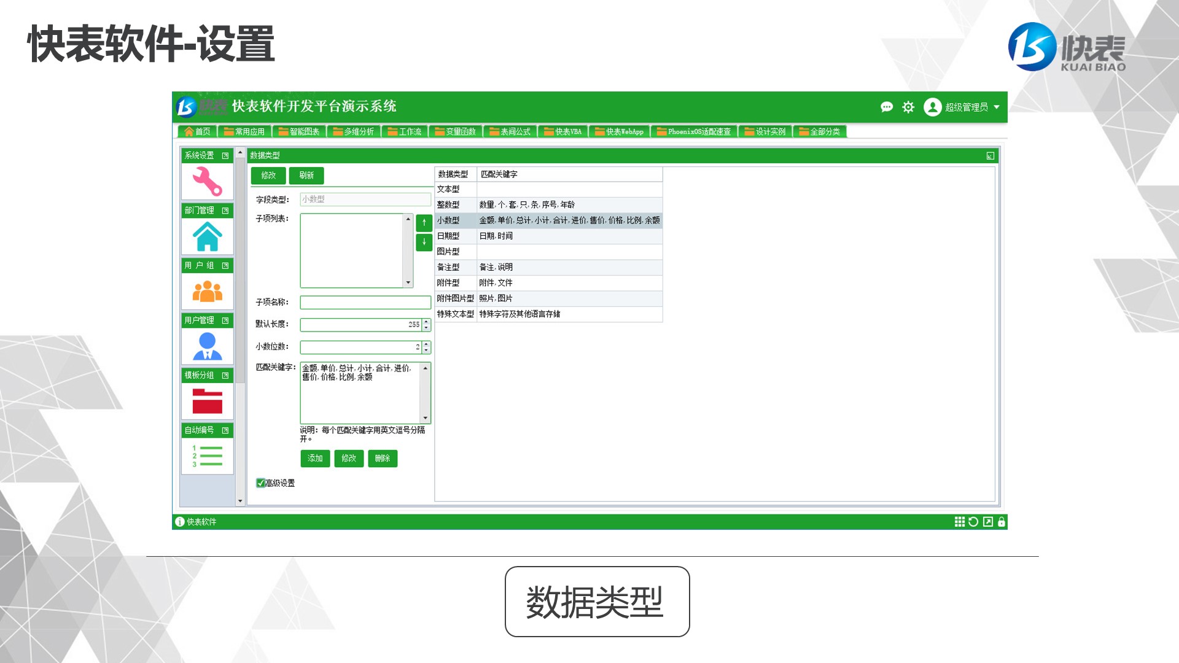This screenshot has height=663, width=1179.
Task: Switch to the 设计实例 tab
Action: coord(765,131)
